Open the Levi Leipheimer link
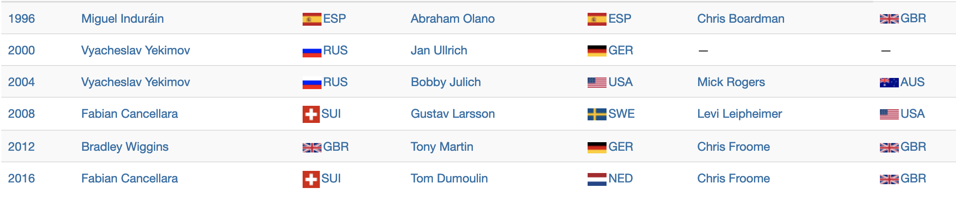 pos(739,114)
